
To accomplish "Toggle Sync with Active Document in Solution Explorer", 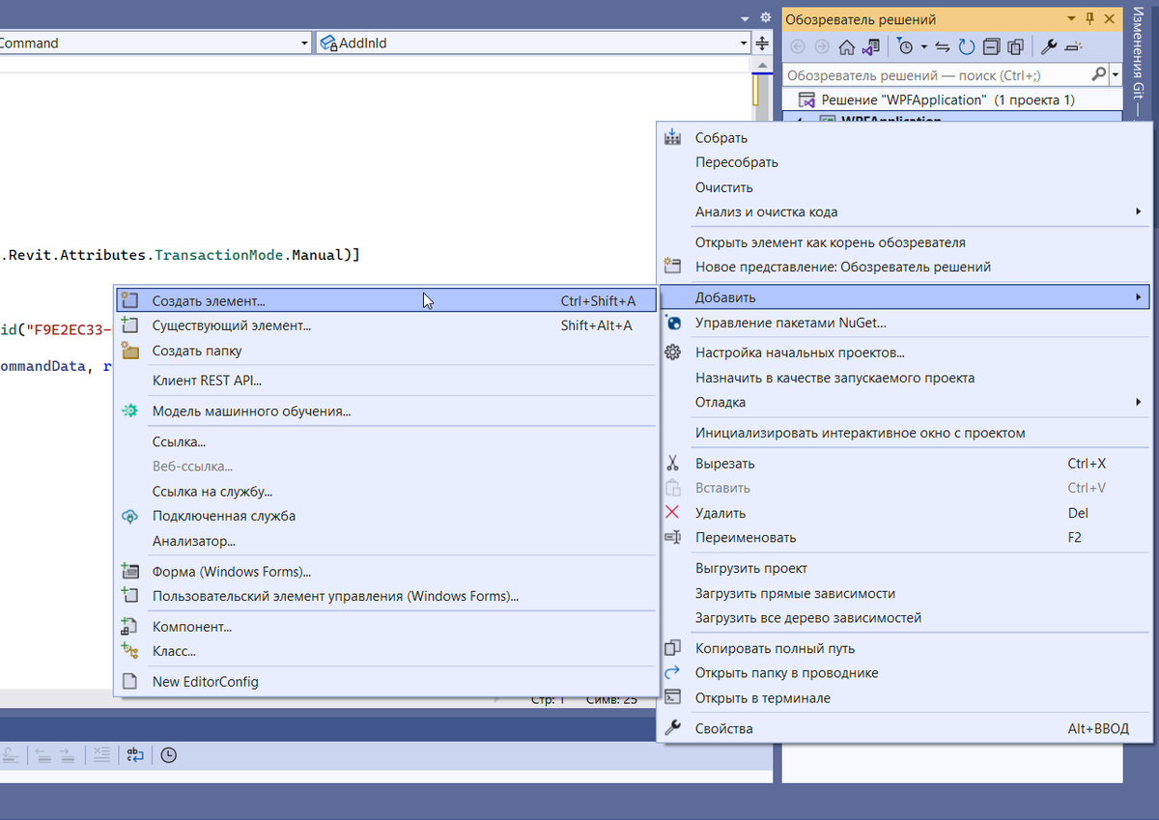I will point(944,46).
